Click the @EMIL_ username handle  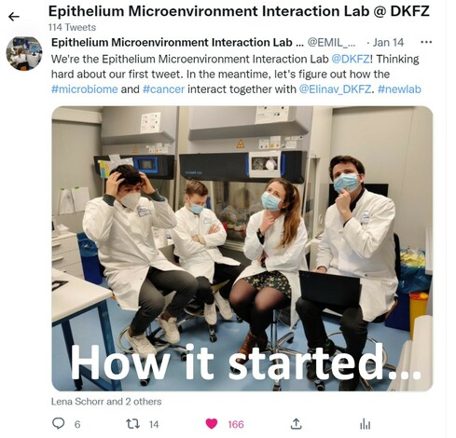[331, 42]
